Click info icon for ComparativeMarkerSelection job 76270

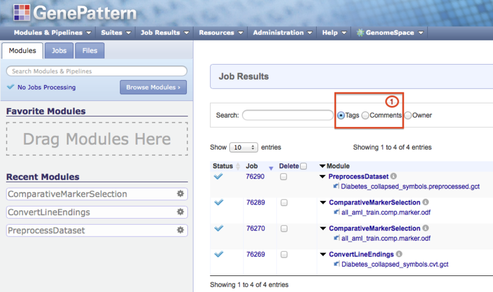pyautogui.click(x=425, y=228)
